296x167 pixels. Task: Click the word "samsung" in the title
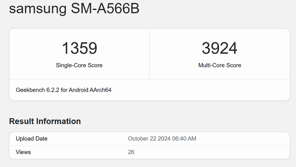coord(38,8)
